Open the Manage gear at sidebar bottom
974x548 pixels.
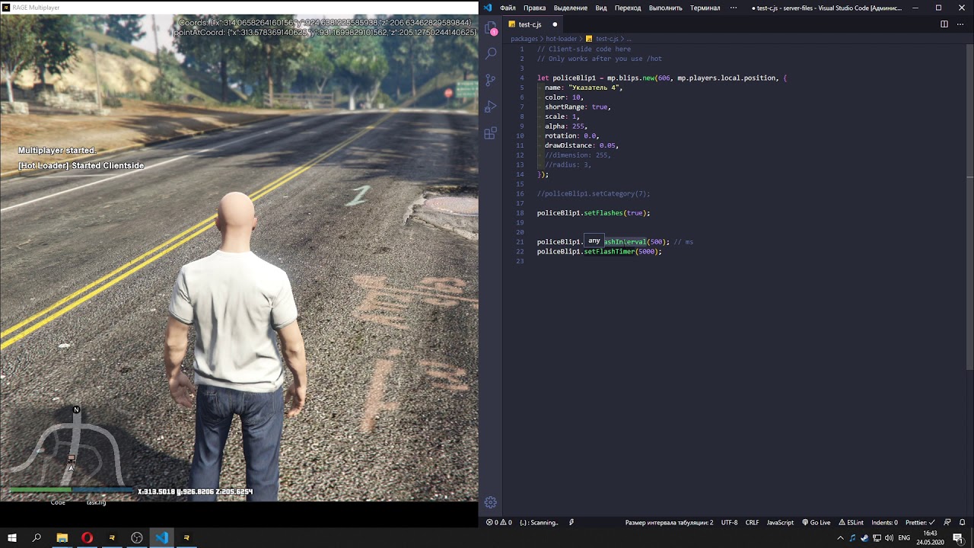click(x=491, y=502)
